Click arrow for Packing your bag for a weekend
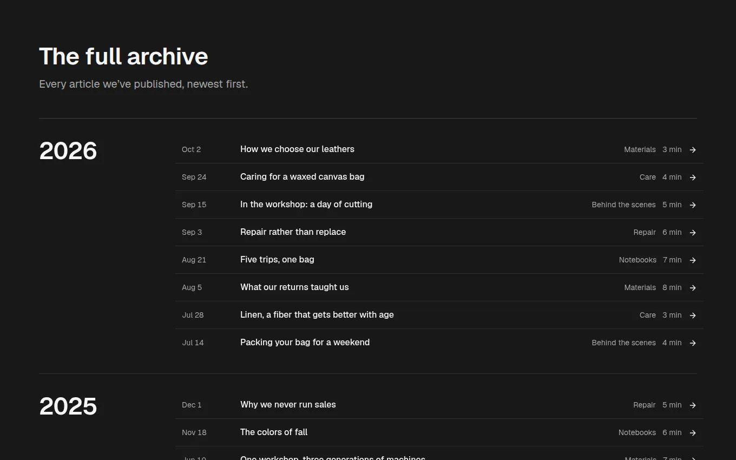The width and height of the screenshot is (736, 460). tap(693, 343)
